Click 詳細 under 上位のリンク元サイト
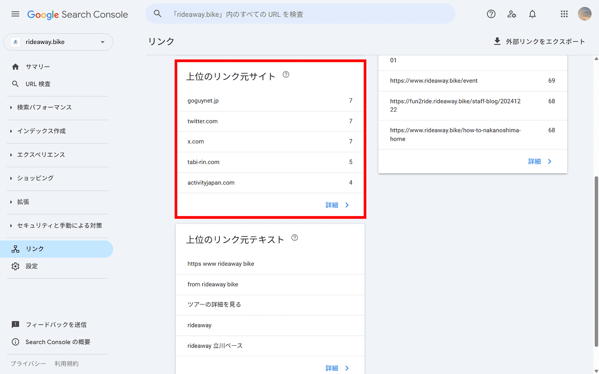This screenshot has height=374, width=599. (x=336, y=205)
